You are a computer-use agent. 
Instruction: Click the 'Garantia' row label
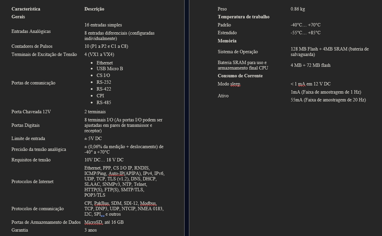pyautogui.click(x=20, y=230)
